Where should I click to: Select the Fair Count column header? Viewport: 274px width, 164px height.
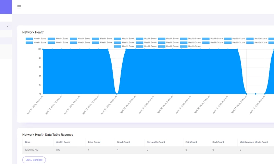(x=191, y=142)
